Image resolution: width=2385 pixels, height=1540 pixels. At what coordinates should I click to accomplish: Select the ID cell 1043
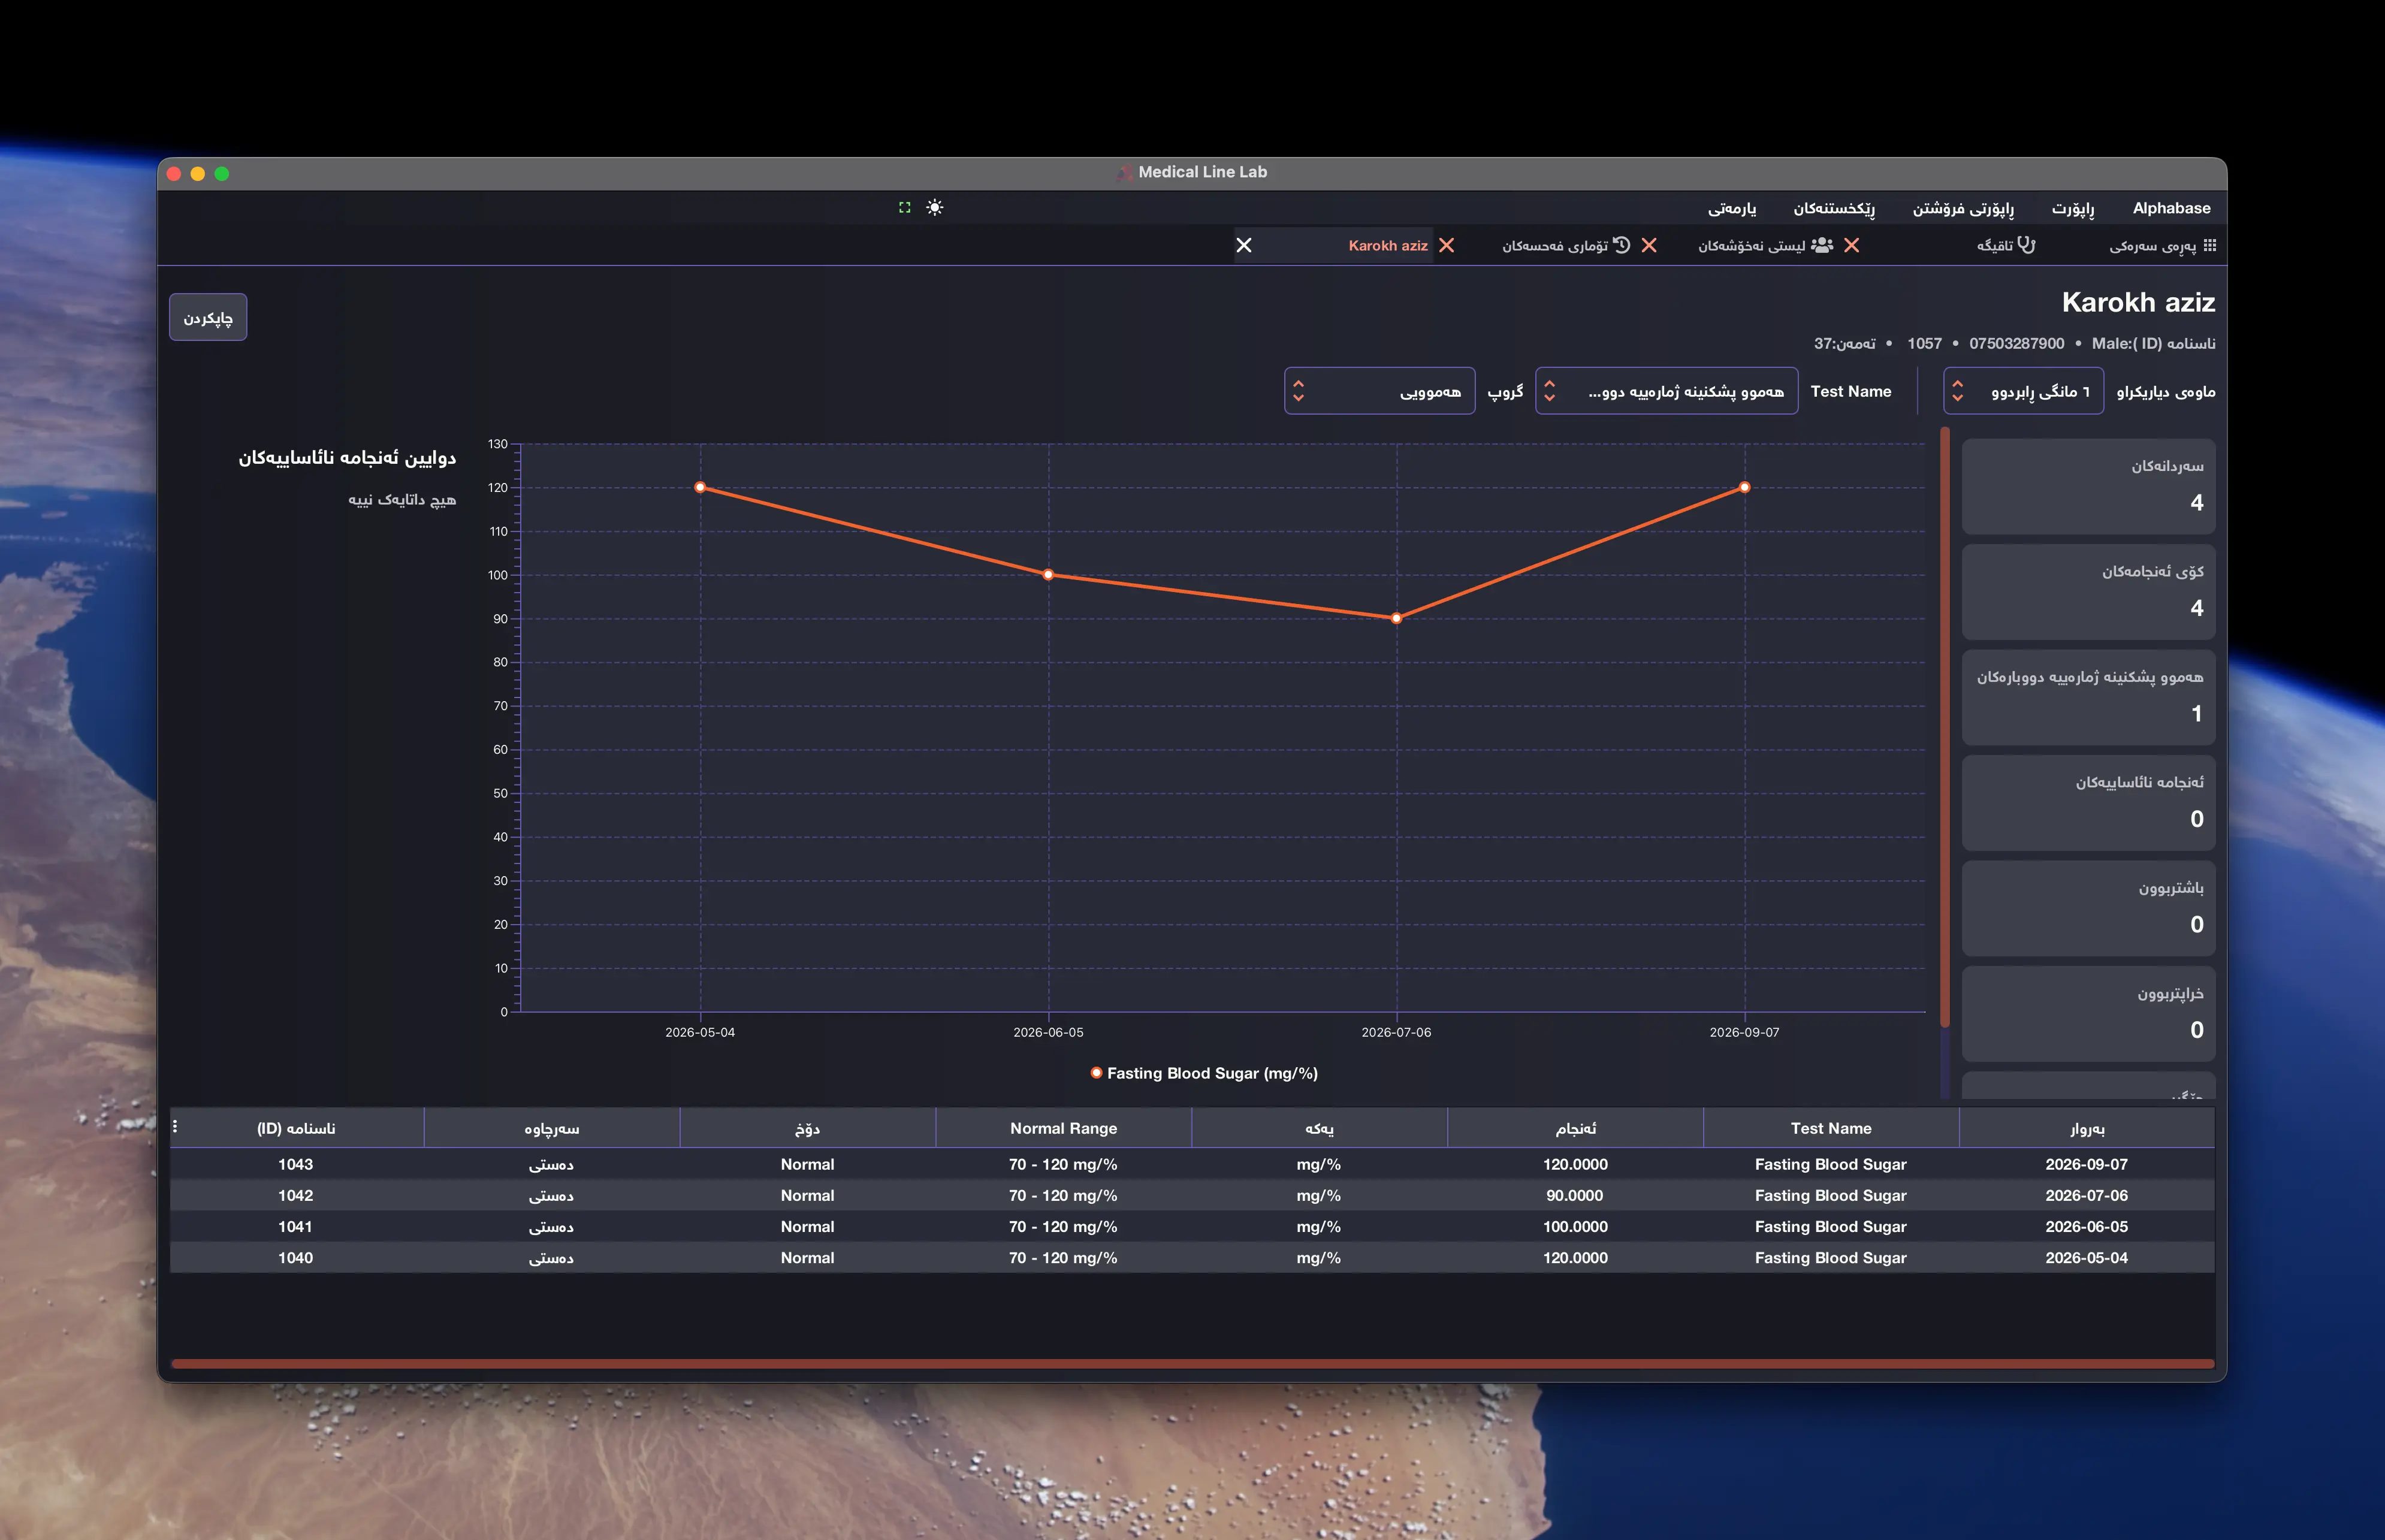tap(295, 1164)
